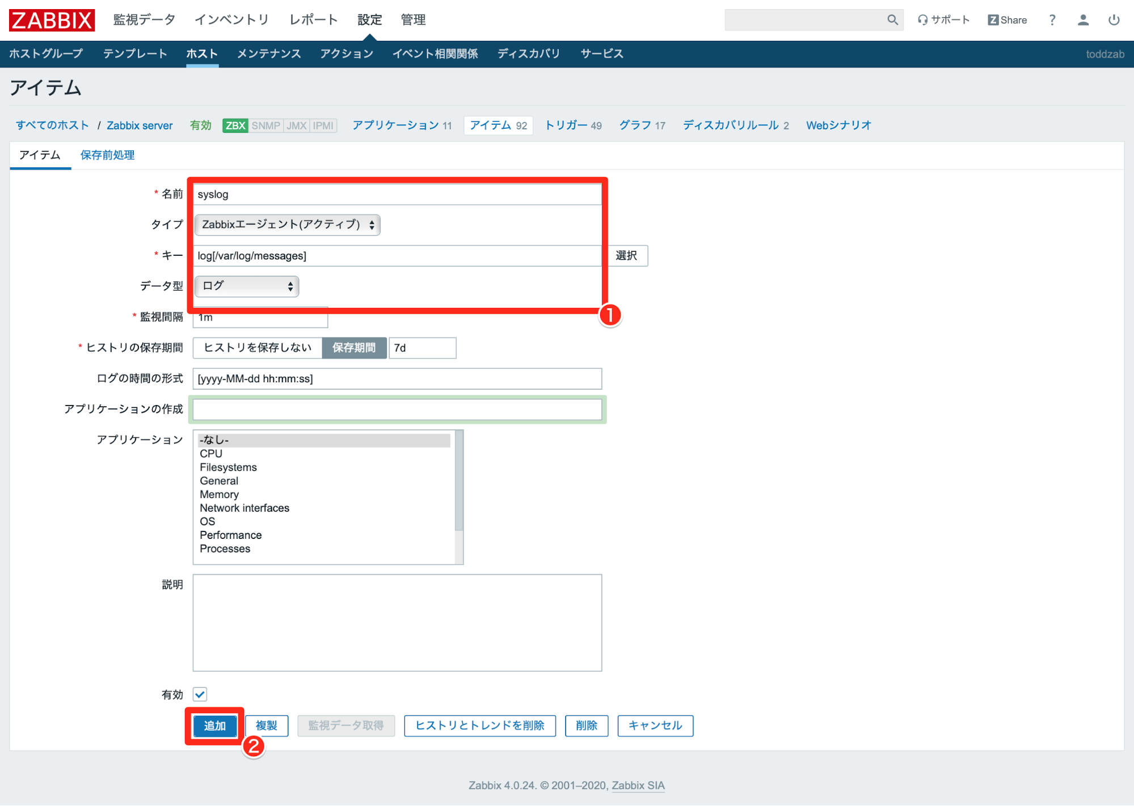This screenshot has height=806, width=1134.
Task: Open Webシナリオ link
Action: pyautogui.click(x=838, y=125)
